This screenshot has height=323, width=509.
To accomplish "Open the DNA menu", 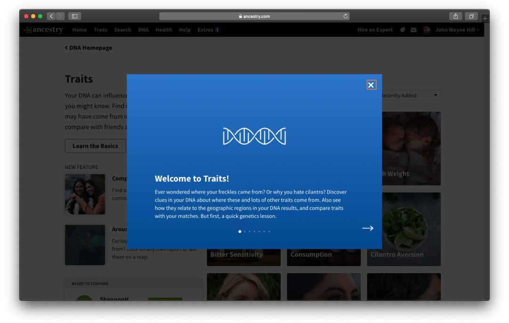I will click(143, 30).
